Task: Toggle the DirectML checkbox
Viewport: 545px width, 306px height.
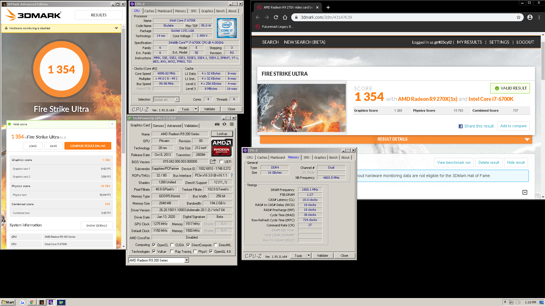Action: pyautogui.click(x=215, y=245)
